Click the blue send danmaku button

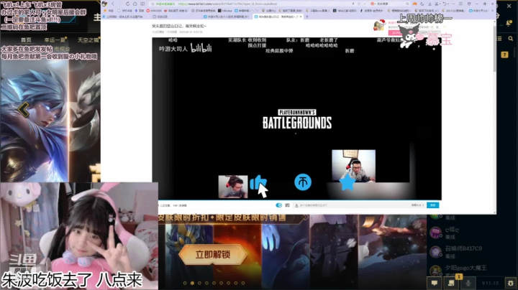[433, 205]
